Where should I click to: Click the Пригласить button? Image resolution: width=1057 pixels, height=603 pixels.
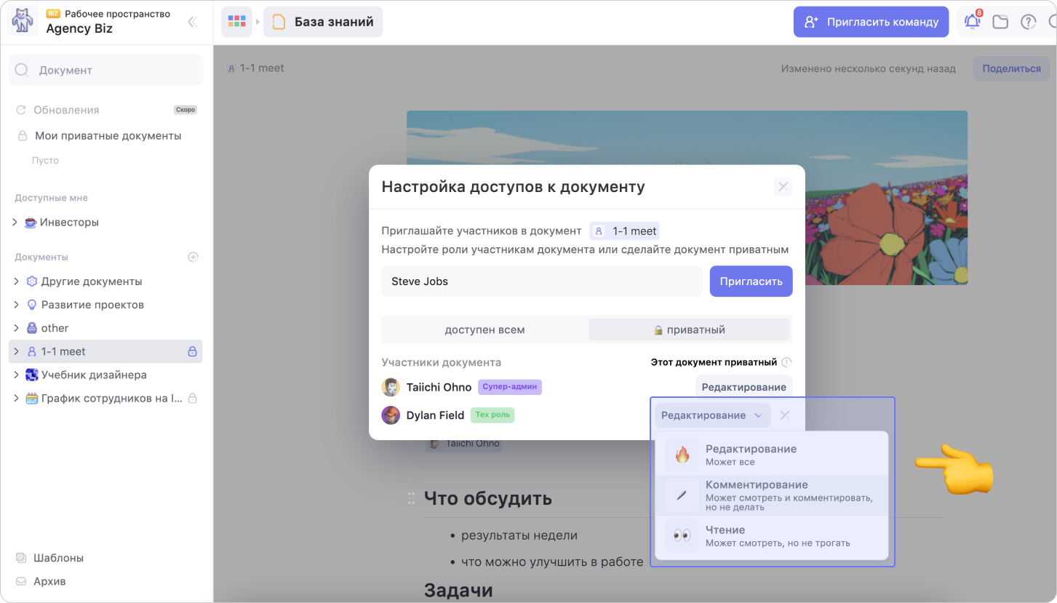coord(751,281)
